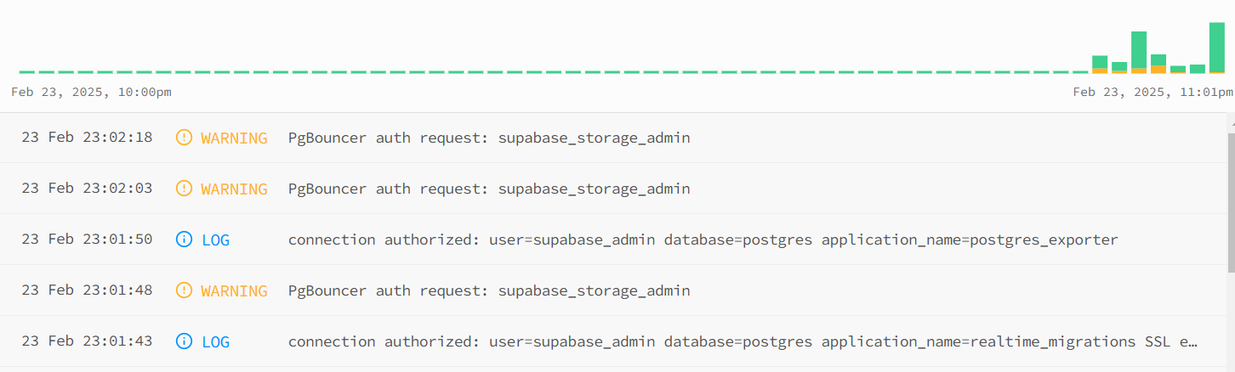The width and height of the screenshot is (1235, 372).
Task: Open the 23:01:48 timestamp log entry
Action: click(87, 290)
